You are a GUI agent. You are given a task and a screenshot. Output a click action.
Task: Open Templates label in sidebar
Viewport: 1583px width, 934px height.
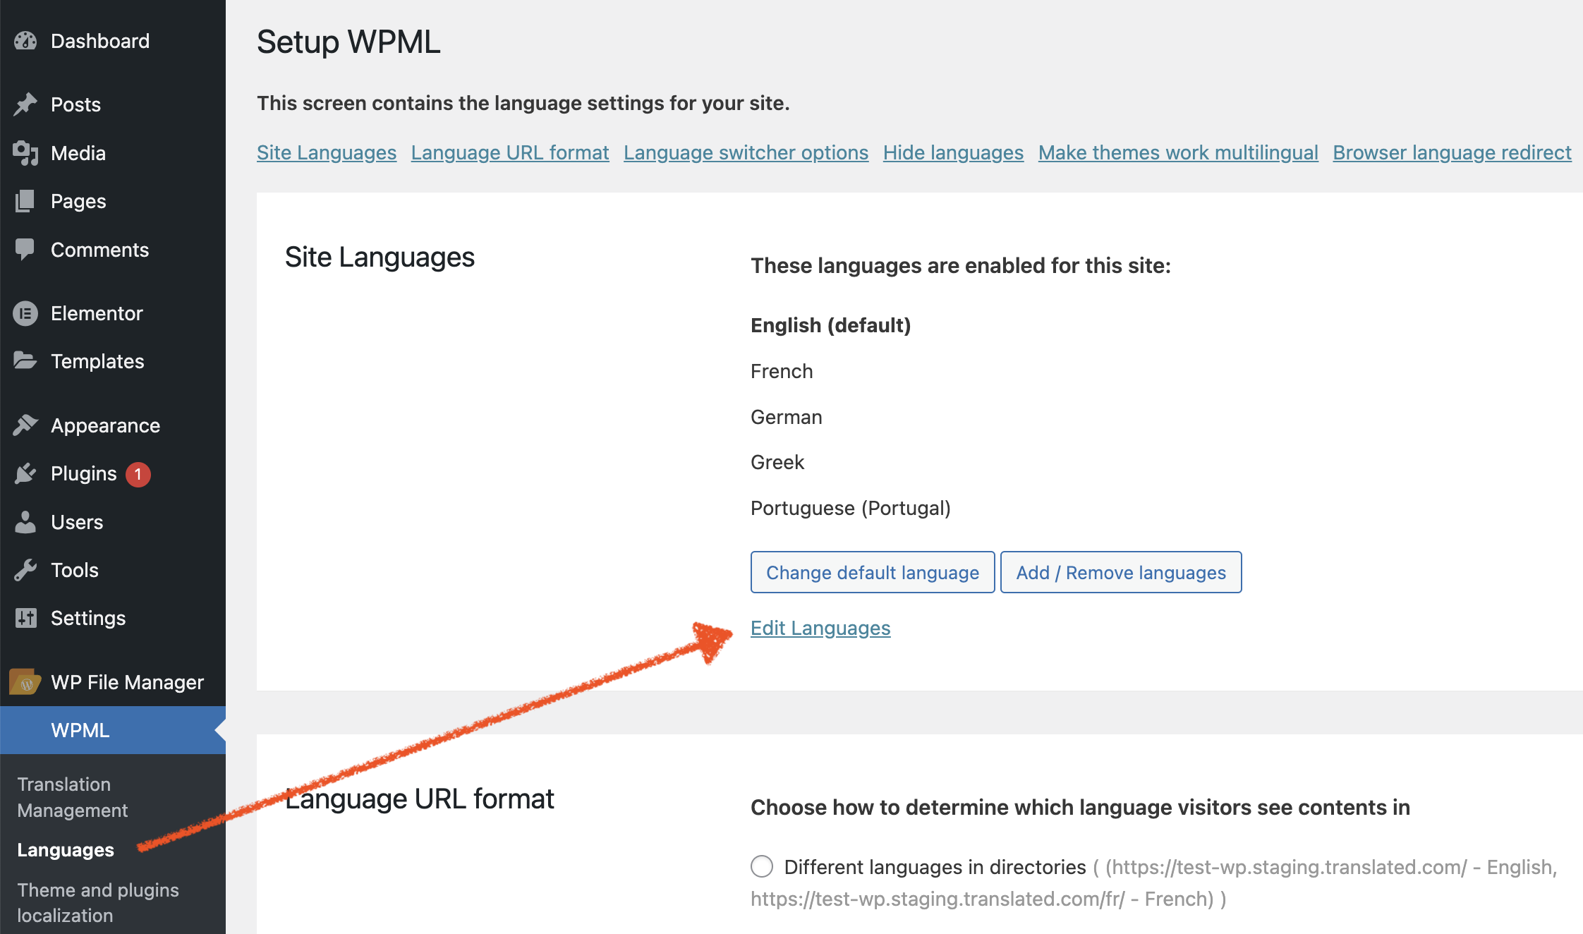[x=97, y=362]
